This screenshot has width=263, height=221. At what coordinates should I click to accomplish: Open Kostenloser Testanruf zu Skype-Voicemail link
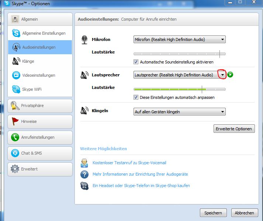(129, 163)
